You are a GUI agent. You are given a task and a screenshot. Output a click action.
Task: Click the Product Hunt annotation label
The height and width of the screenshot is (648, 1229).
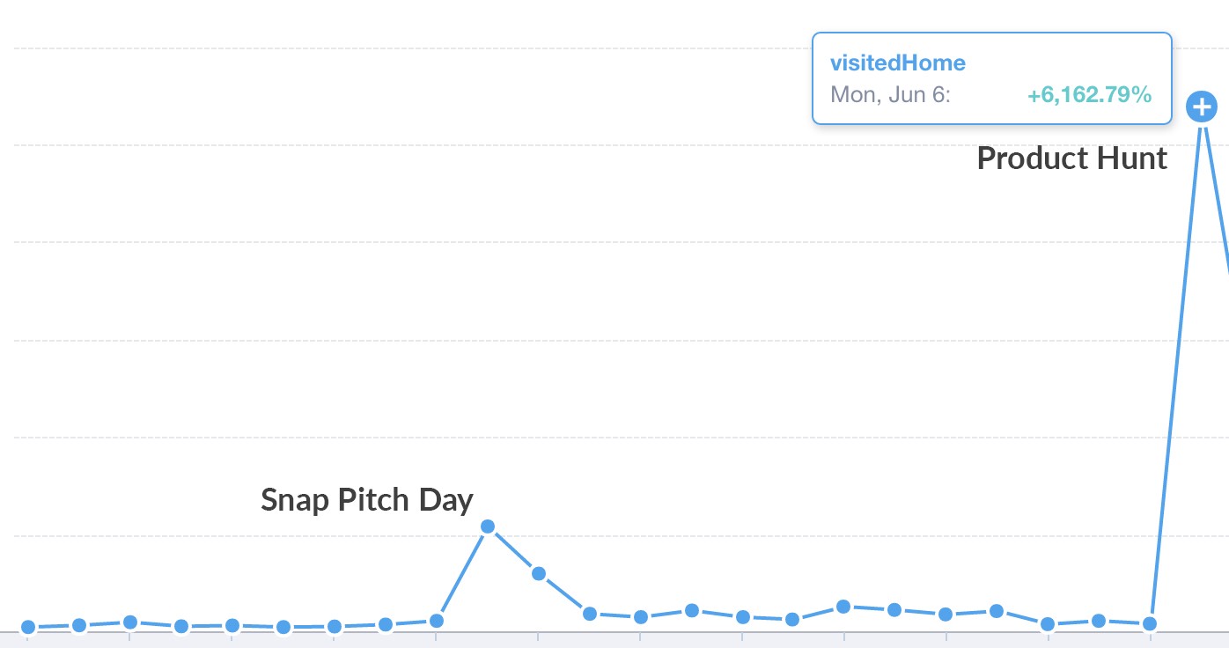tap(1071, 158)
